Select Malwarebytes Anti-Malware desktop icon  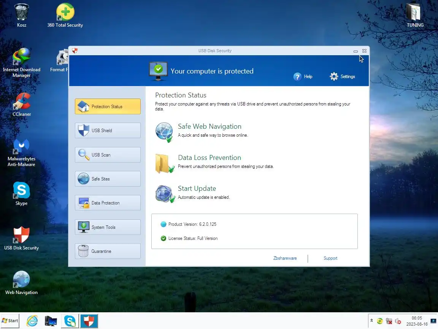point(22,152)
